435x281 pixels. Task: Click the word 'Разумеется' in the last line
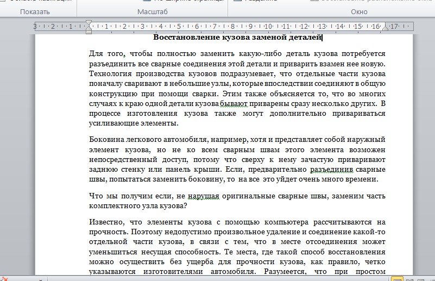pyautogui.click(x=285, y=272)
